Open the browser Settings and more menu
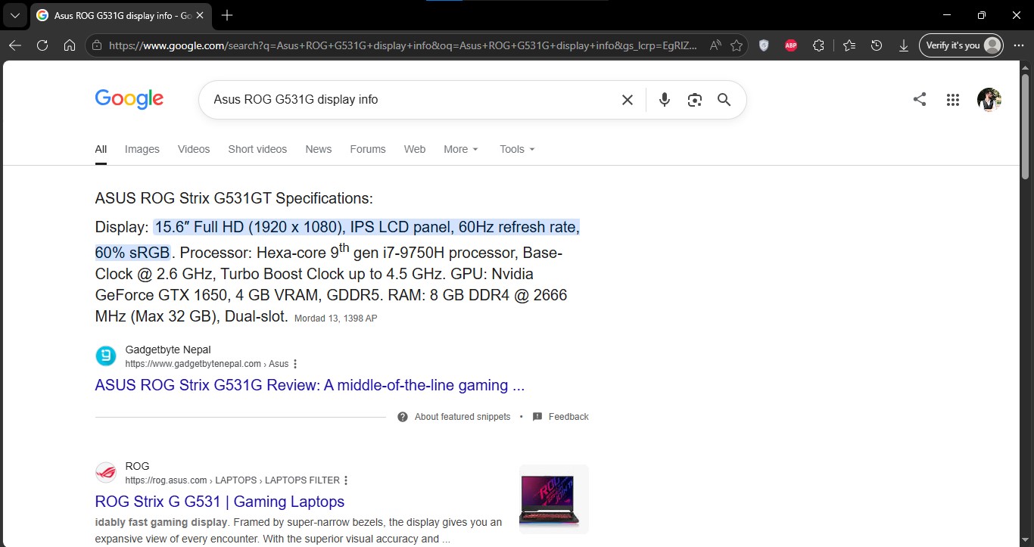 point(1018,45)
